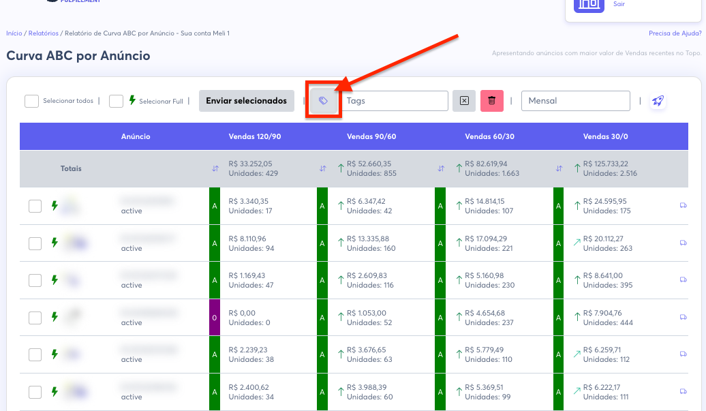706x411 pixels.
Task: Click the R$ 1.053,00 sales cell
Action: [367, 313]
